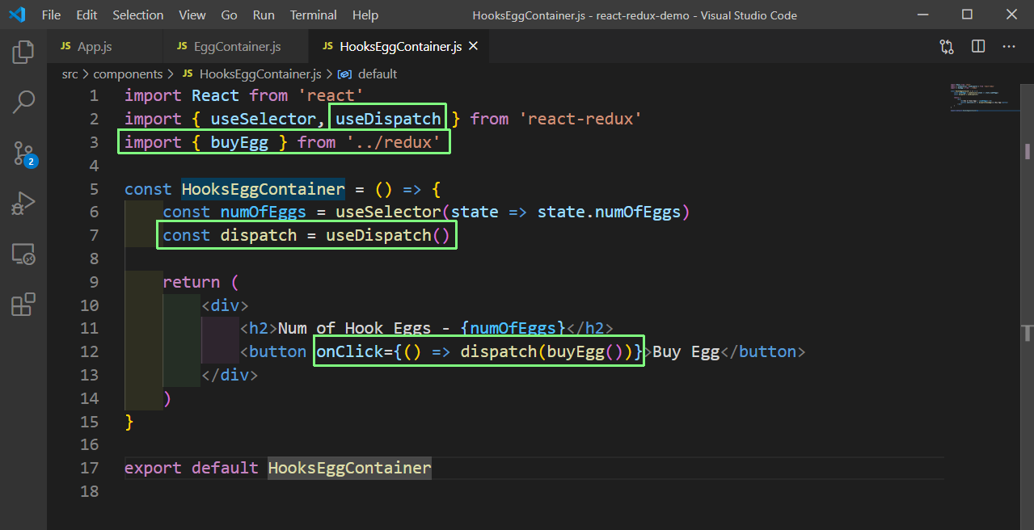
Task: Open the Remote Explorer view
Action: pyautogui.click(x=23, y=254)
